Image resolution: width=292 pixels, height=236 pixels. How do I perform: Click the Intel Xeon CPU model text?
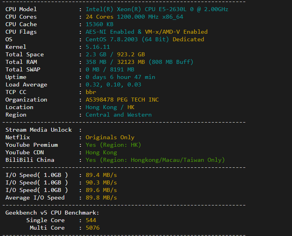tap(156, 9)
